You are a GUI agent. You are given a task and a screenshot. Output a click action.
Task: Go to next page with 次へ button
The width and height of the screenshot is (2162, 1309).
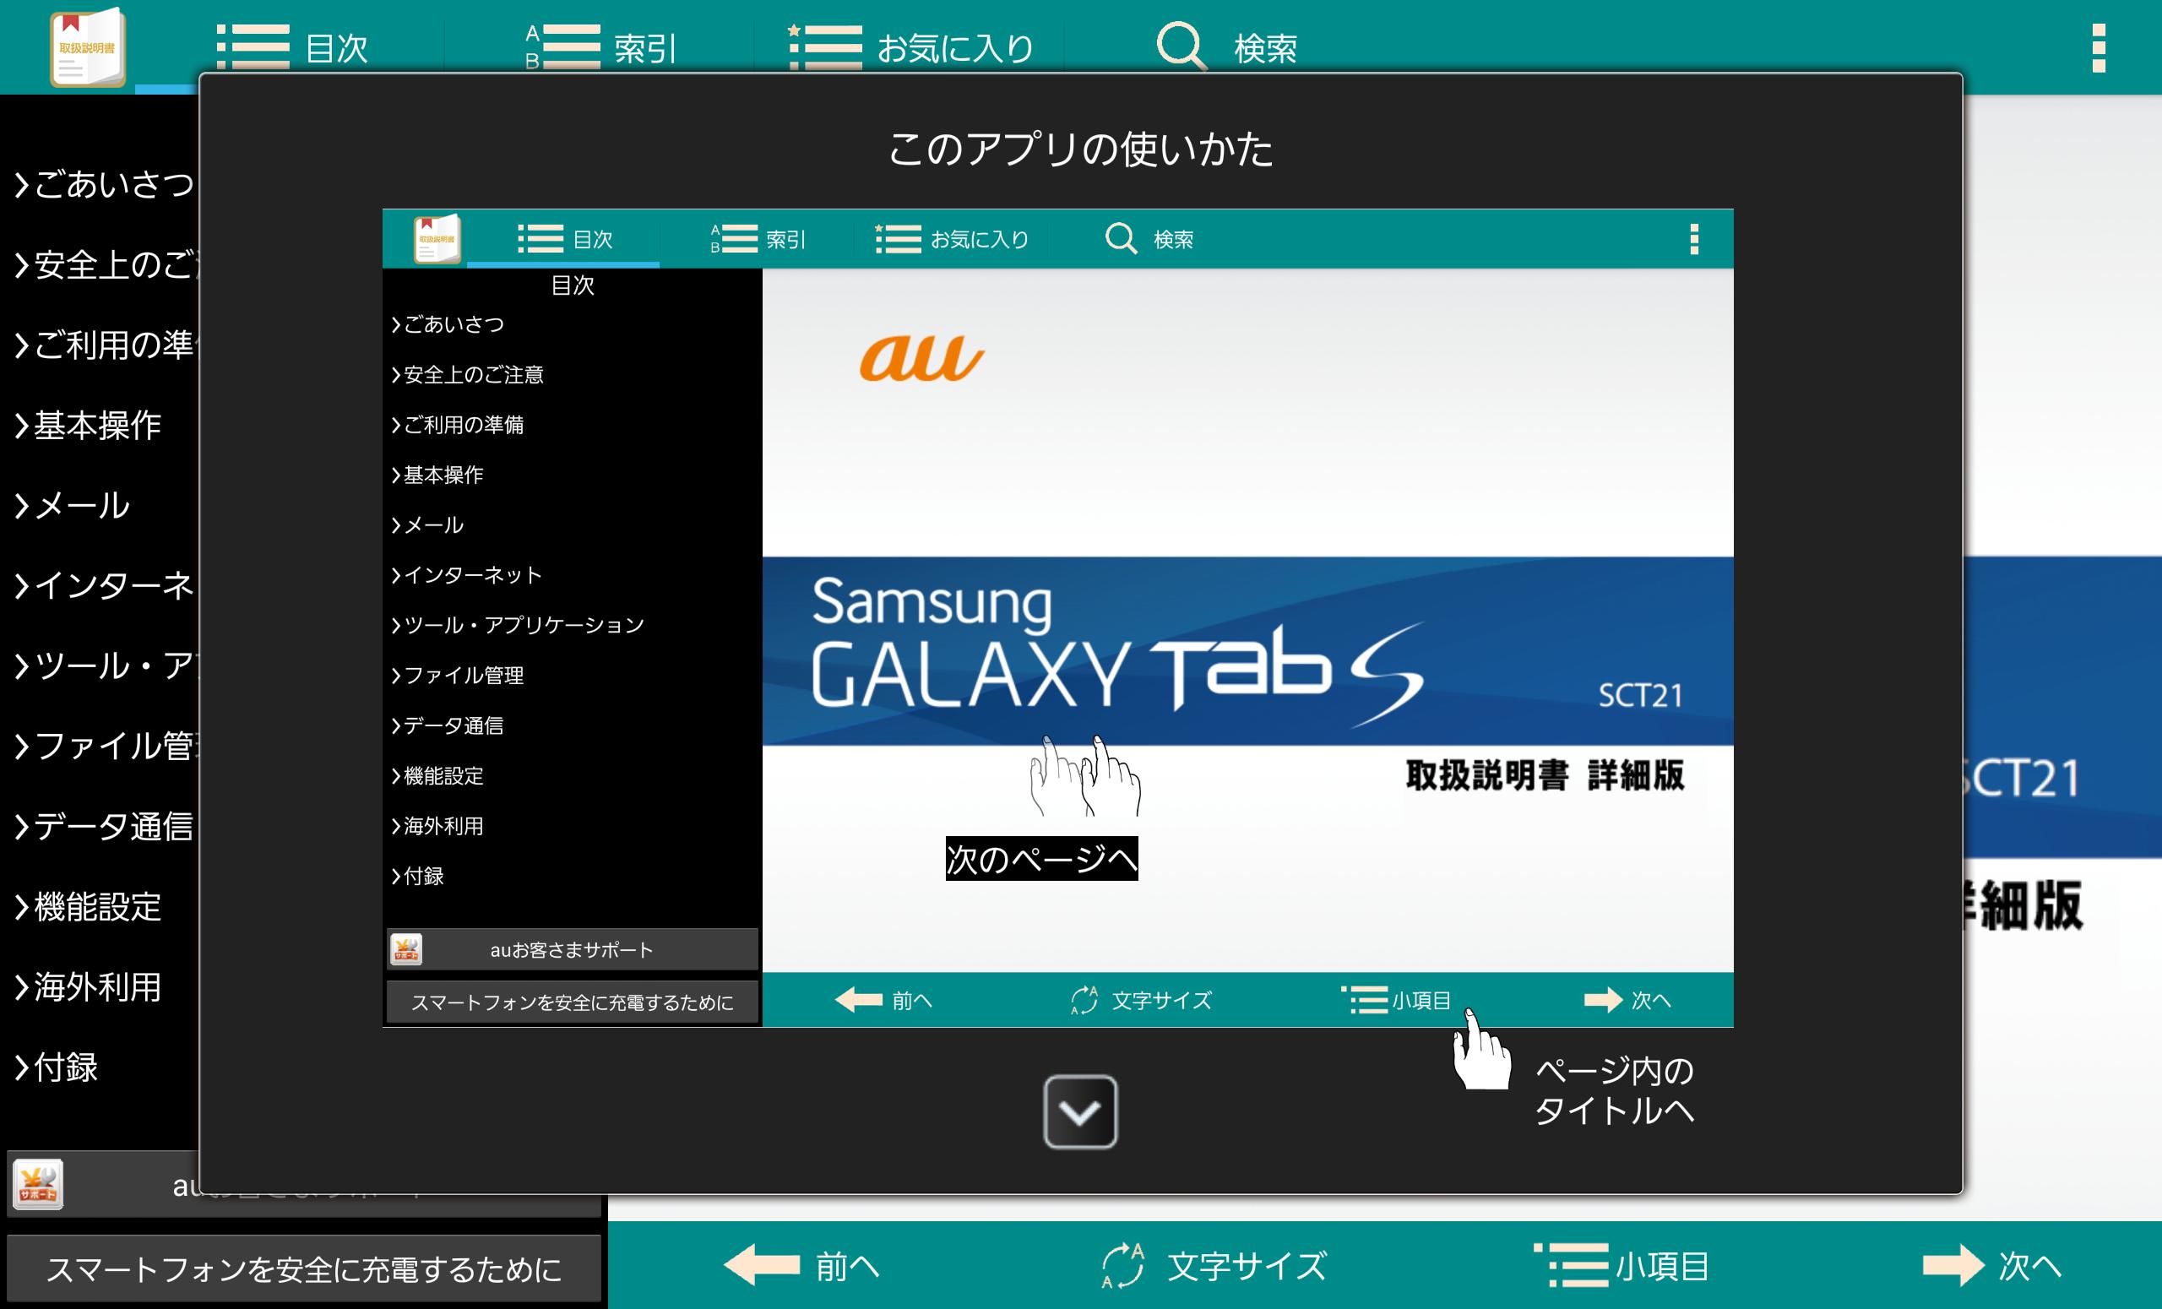tap(1991, 1266)
